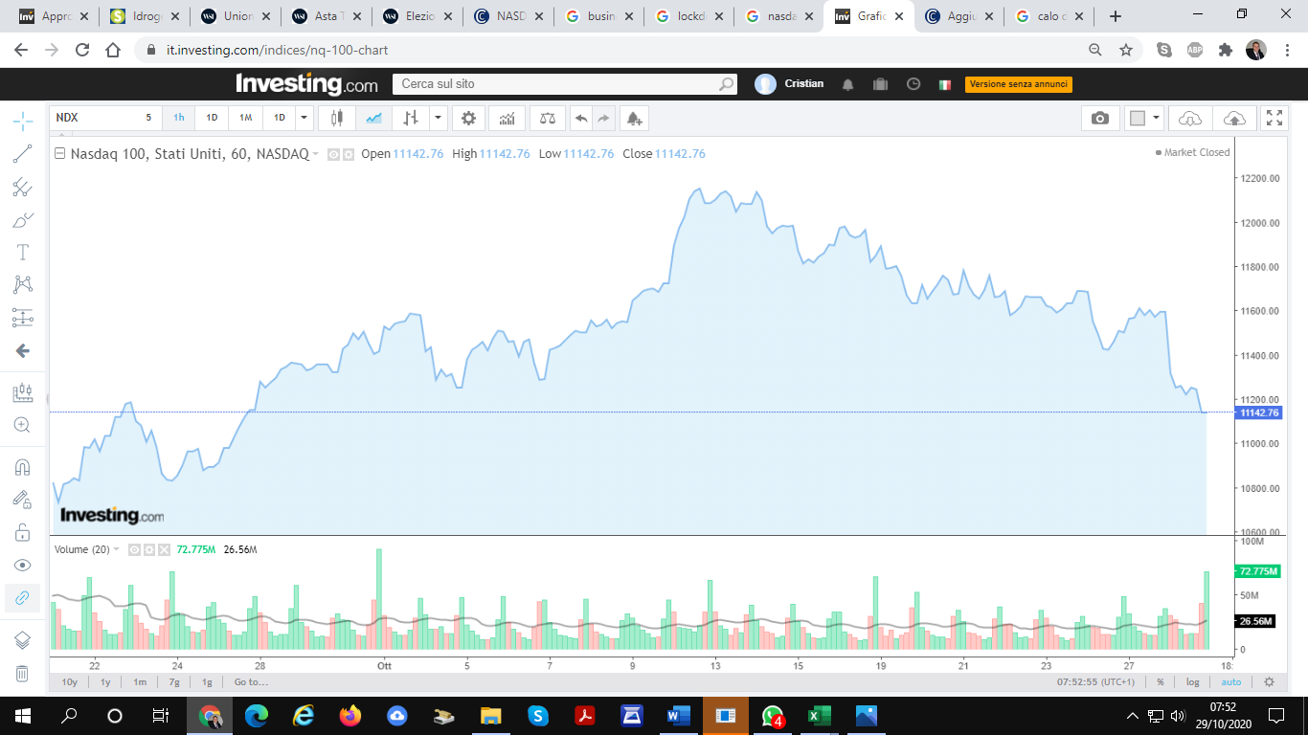Screen dimensions: 1308x735
Task: Click the compare symbols scale icon
Action: pyautogui.click(x=548, y=118)
